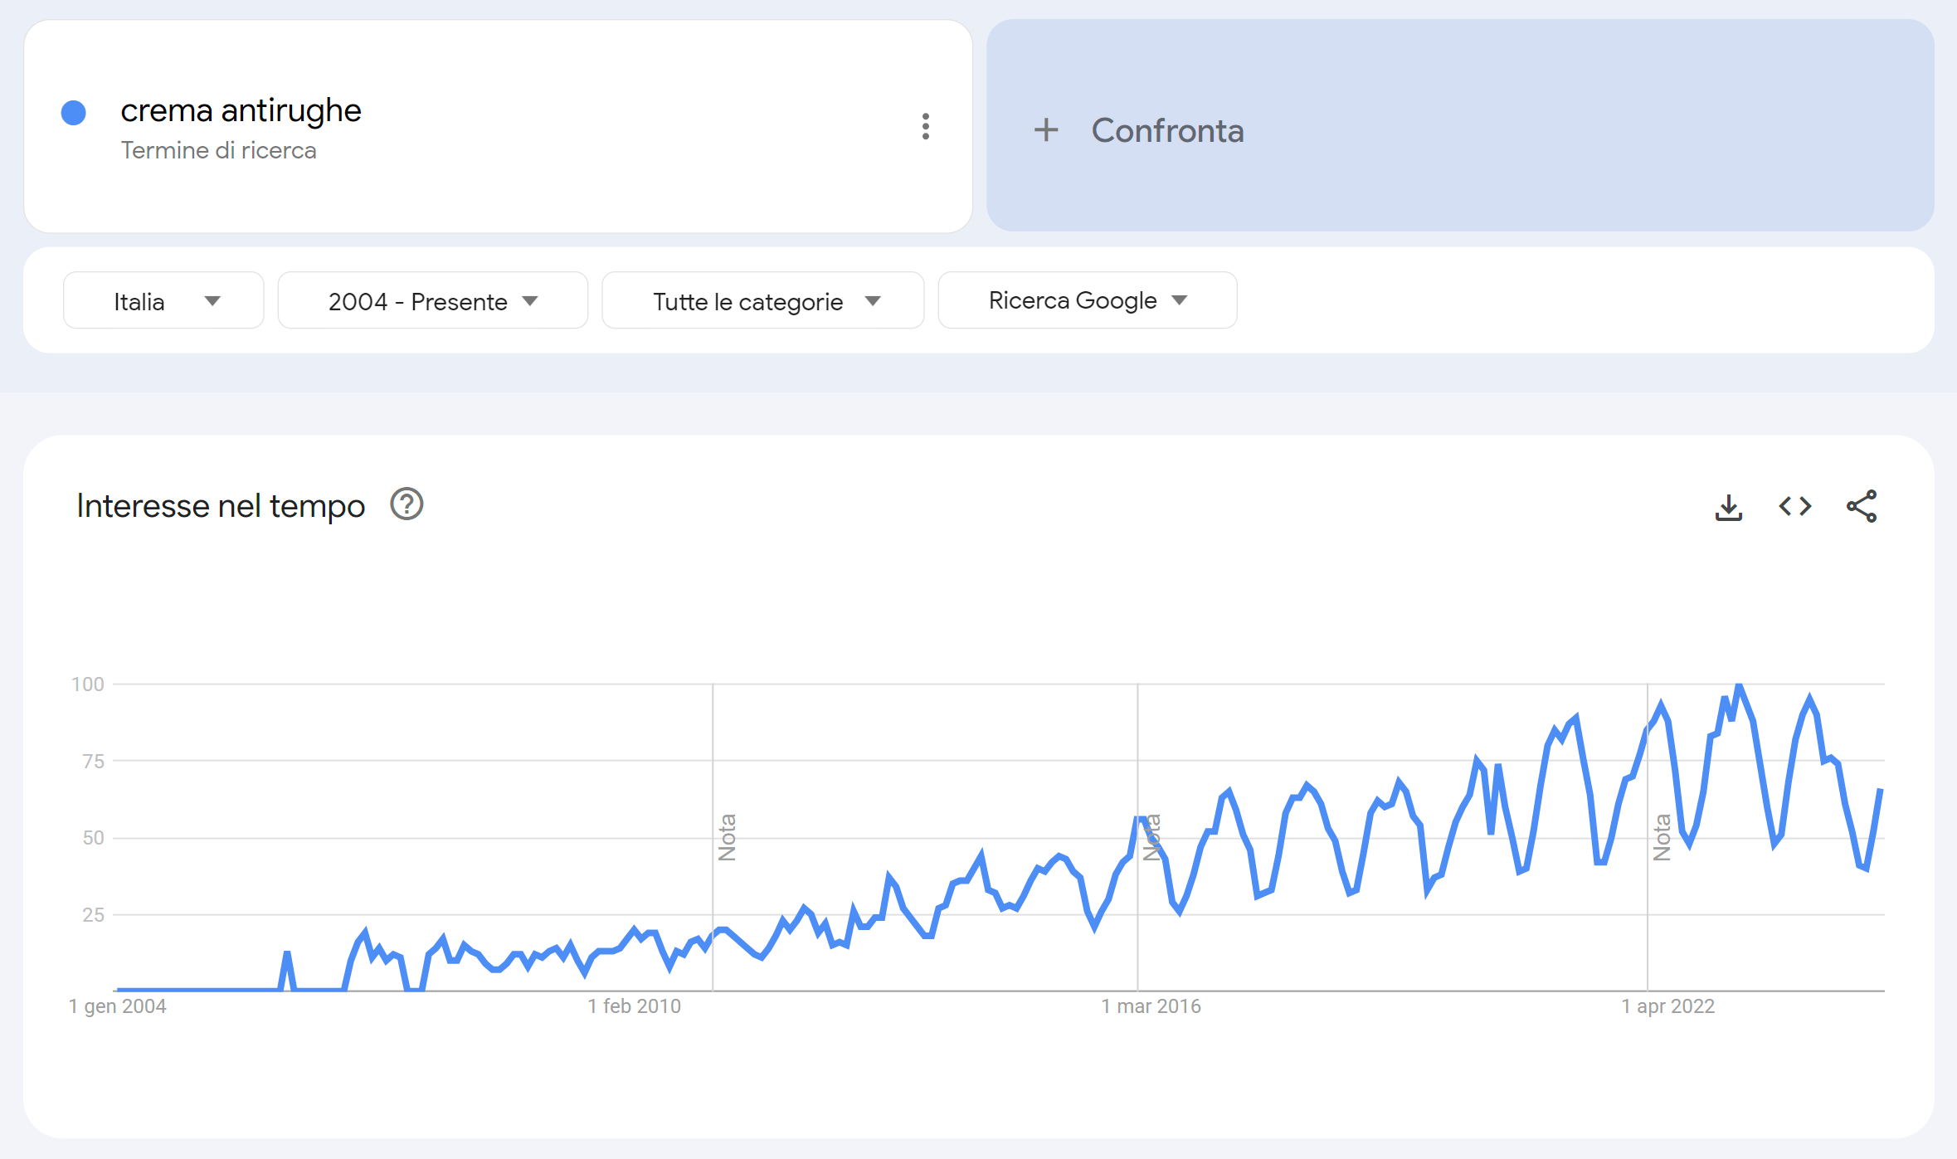Open the Ricerca Google search type dropdown
This screenshot has height=1159, width=1957.
click(1088, 300)
